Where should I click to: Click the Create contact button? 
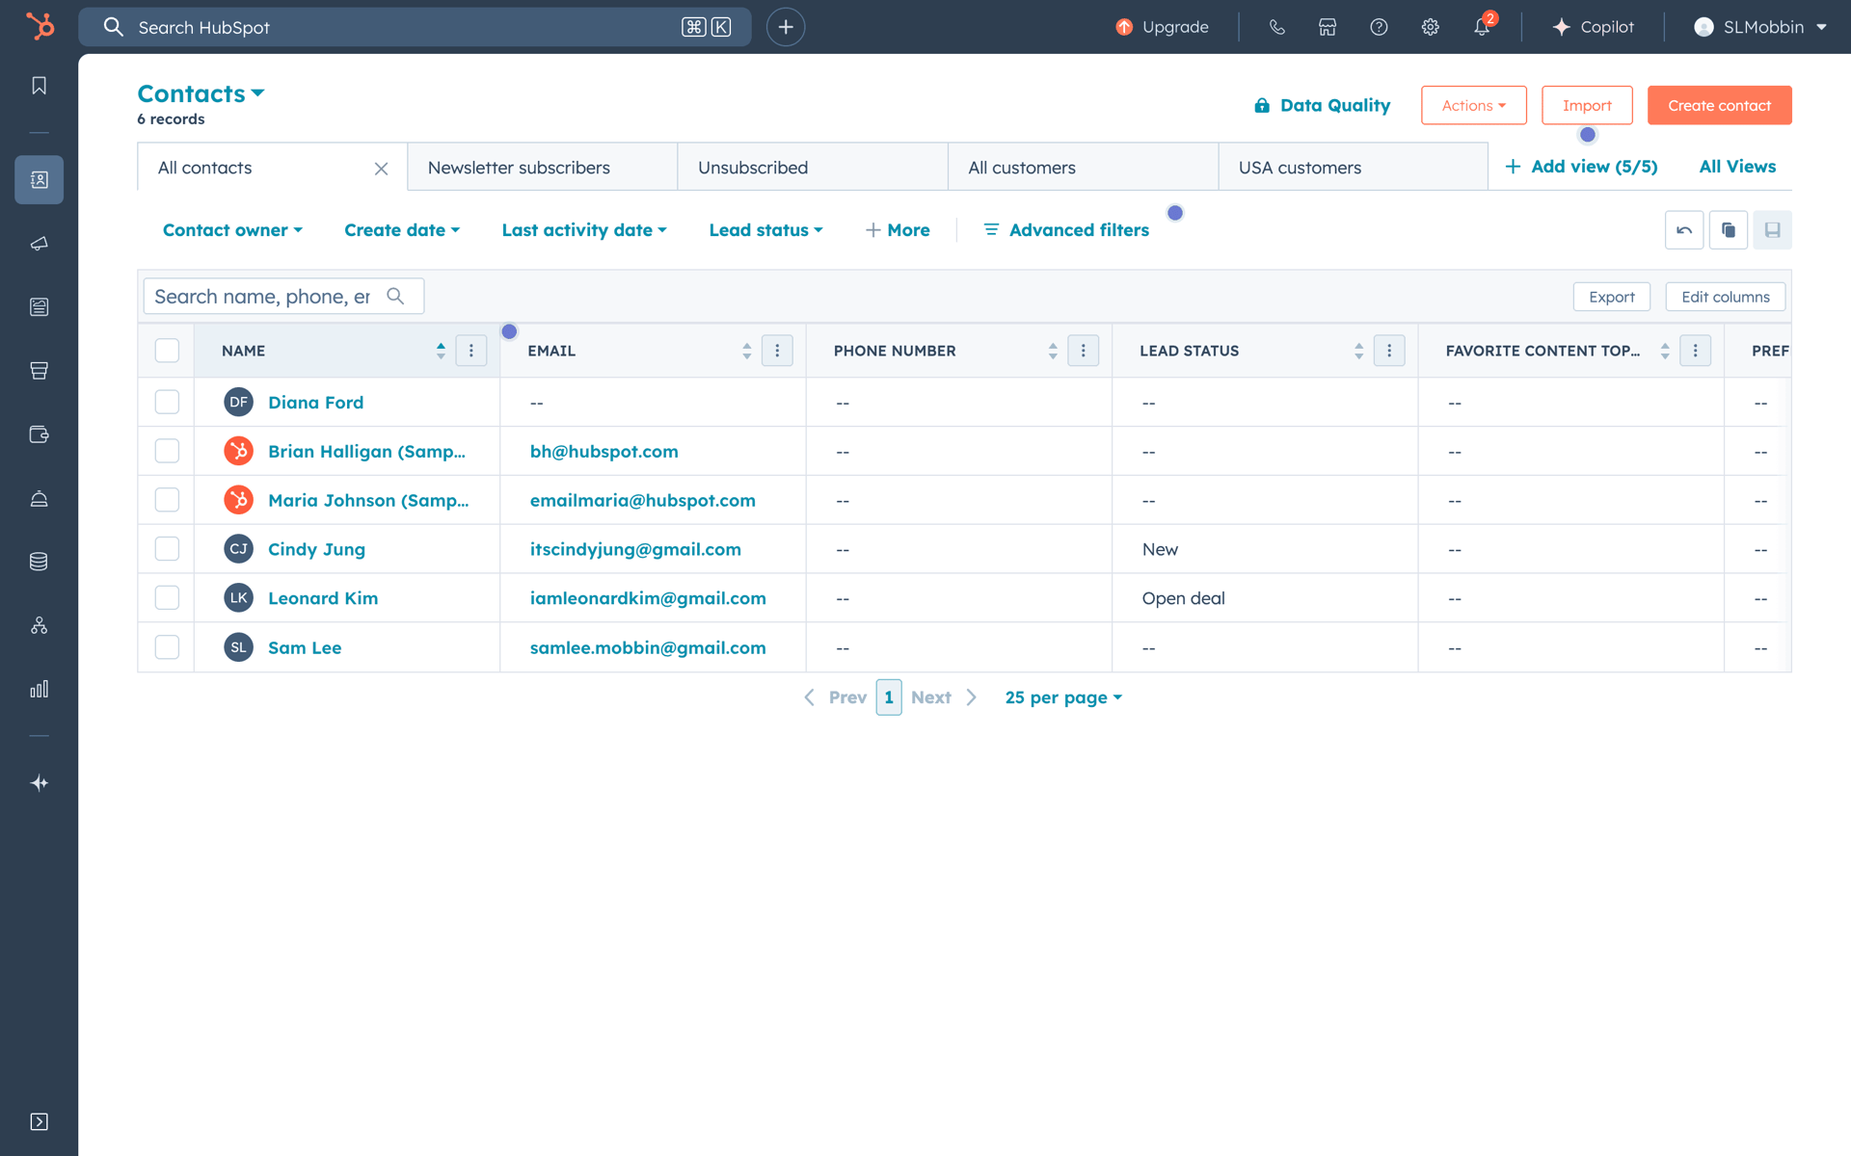point(1719,105)
